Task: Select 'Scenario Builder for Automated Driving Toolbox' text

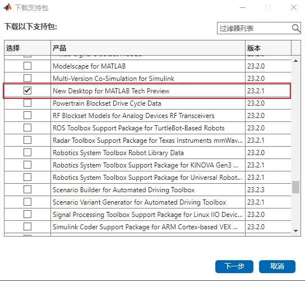Action: tap(124, 190)
